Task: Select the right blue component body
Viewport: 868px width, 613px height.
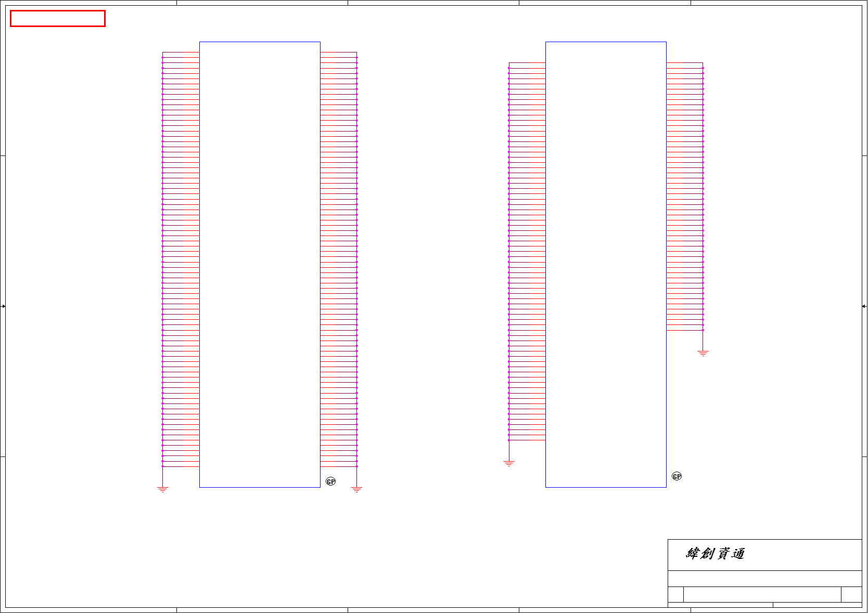Action: coord(606,265)
